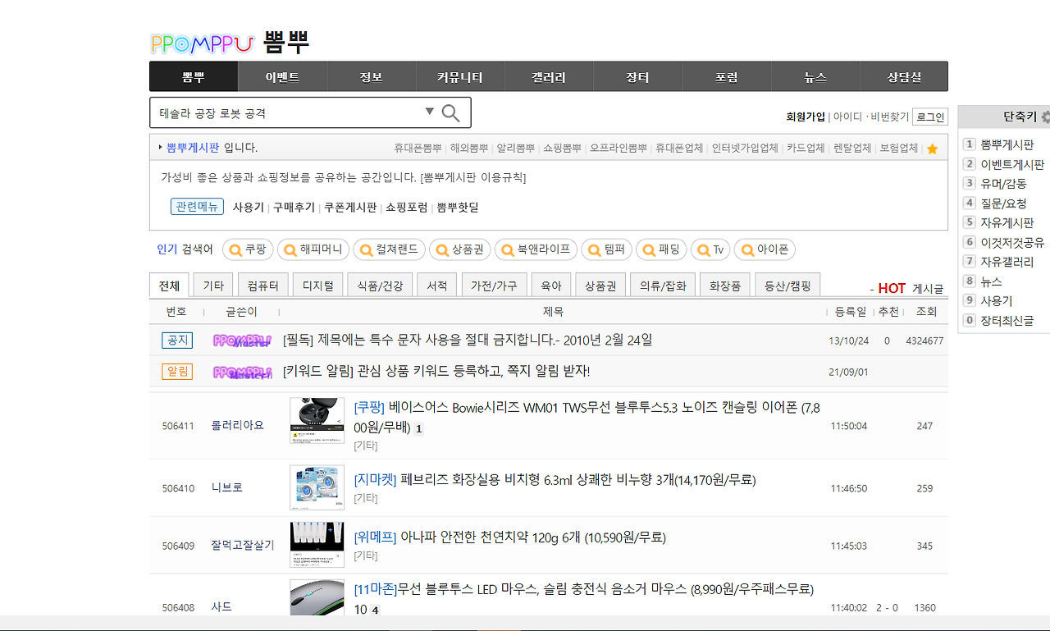Select the 식품/건강 category tab
This screenshot has height=631, width=1050.
380,286
